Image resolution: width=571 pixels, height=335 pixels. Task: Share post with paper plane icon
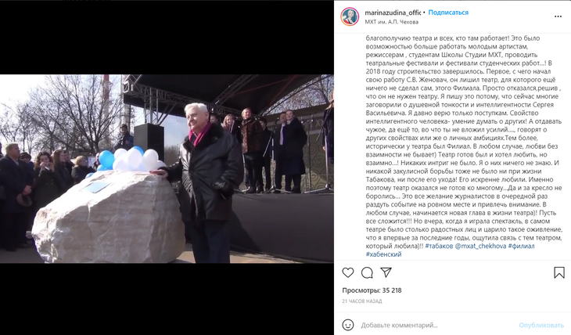pos(386,272)
